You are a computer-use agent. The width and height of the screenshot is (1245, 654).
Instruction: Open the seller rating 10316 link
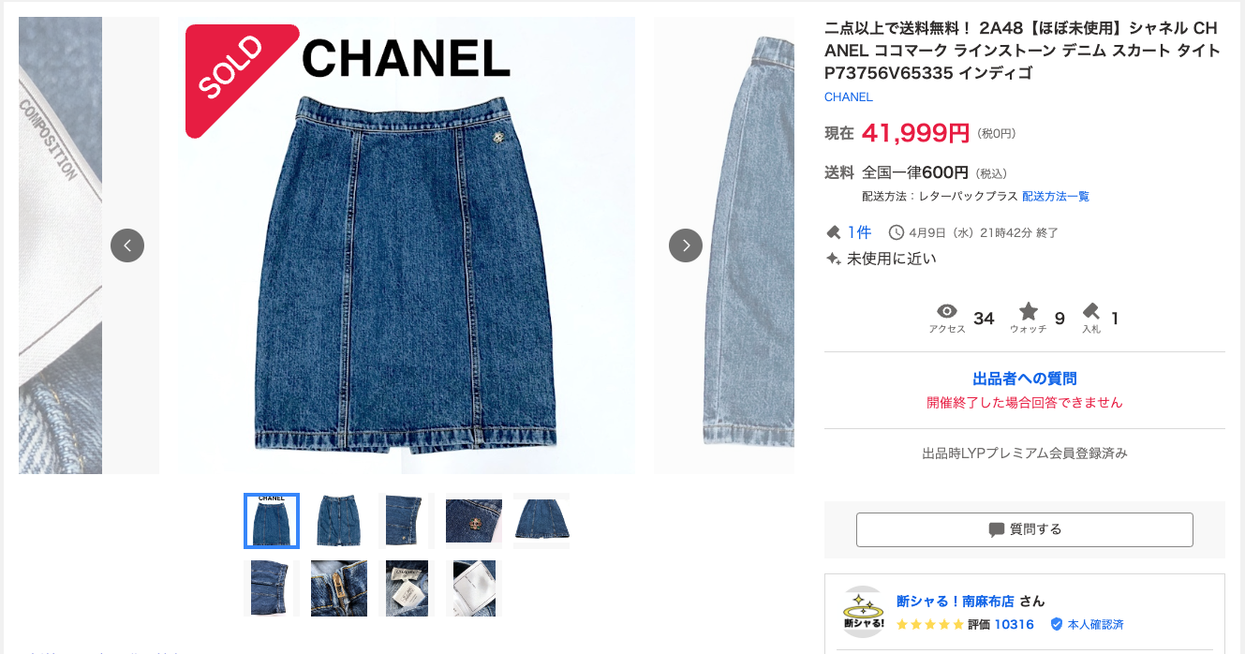[x=1014, y=624]
